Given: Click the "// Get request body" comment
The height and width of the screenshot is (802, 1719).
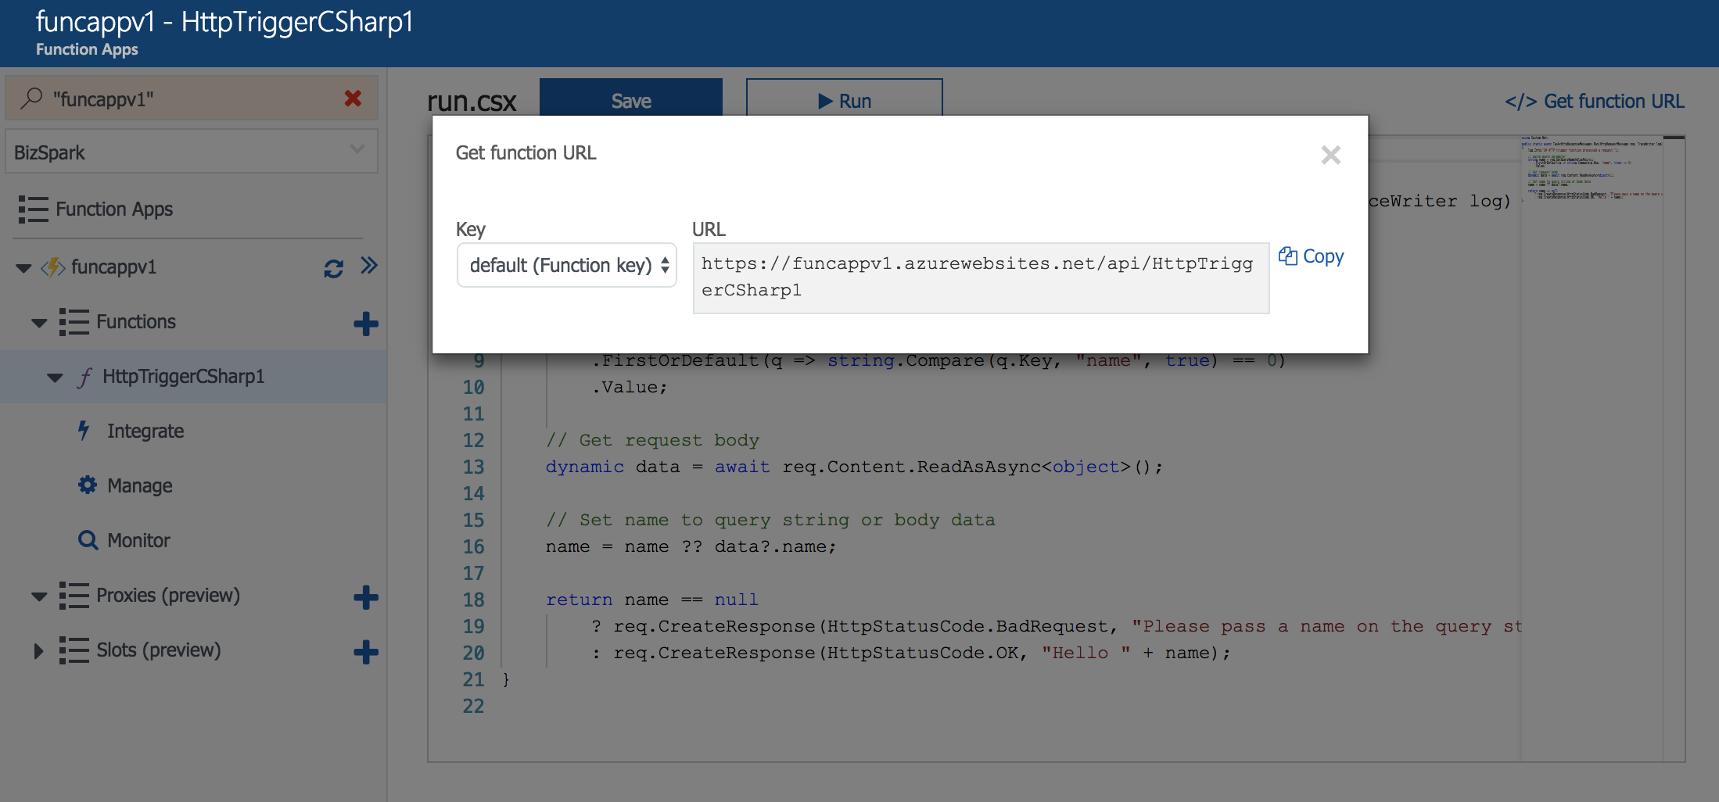Looking at the screenshot, I should tap(652, 440).
